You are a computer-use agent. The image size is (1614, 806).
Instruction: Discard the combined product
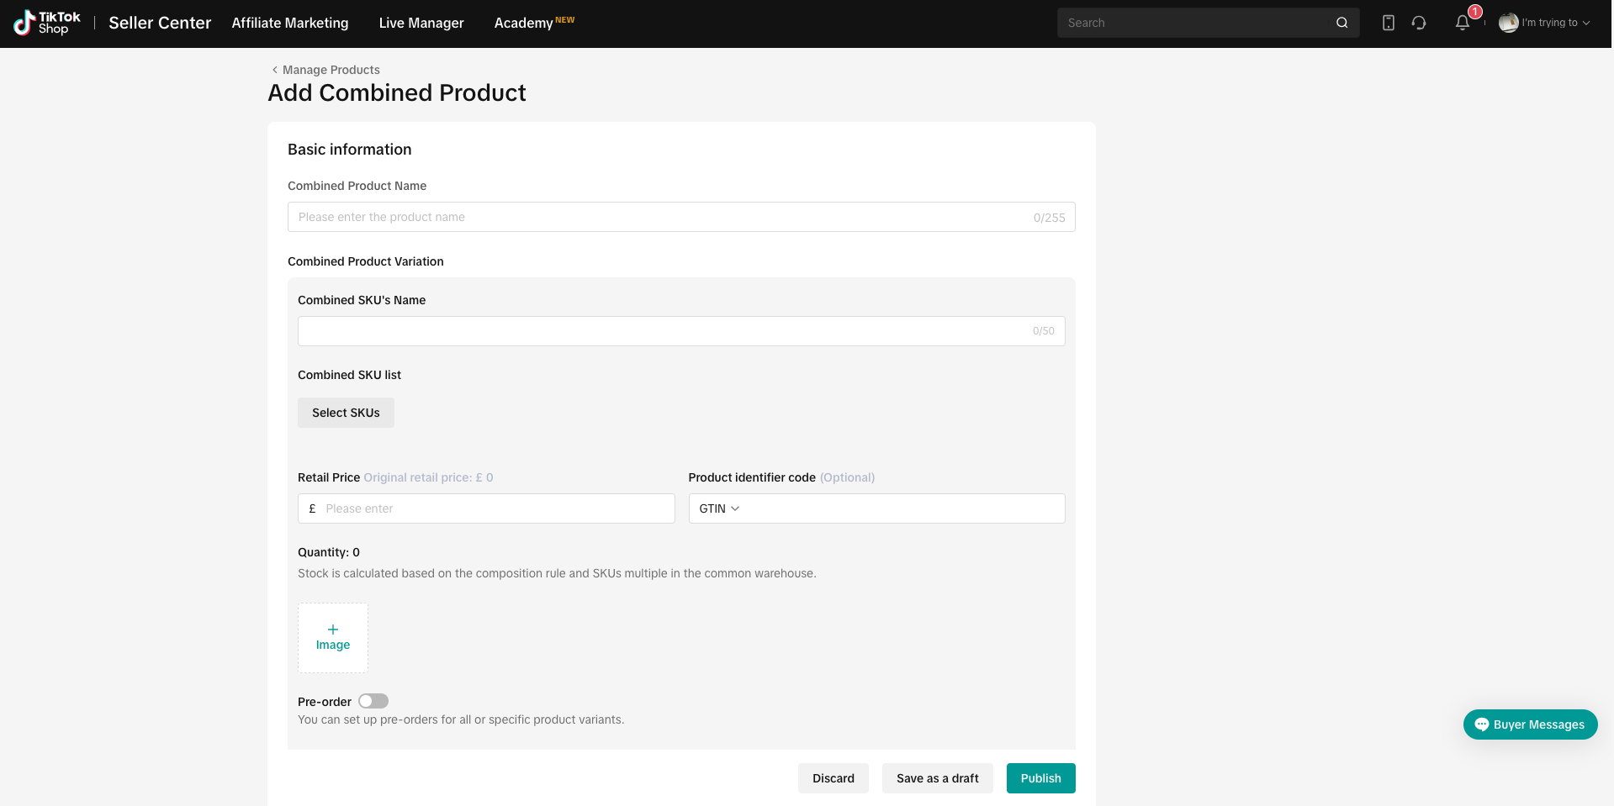(x=833, y=778)
